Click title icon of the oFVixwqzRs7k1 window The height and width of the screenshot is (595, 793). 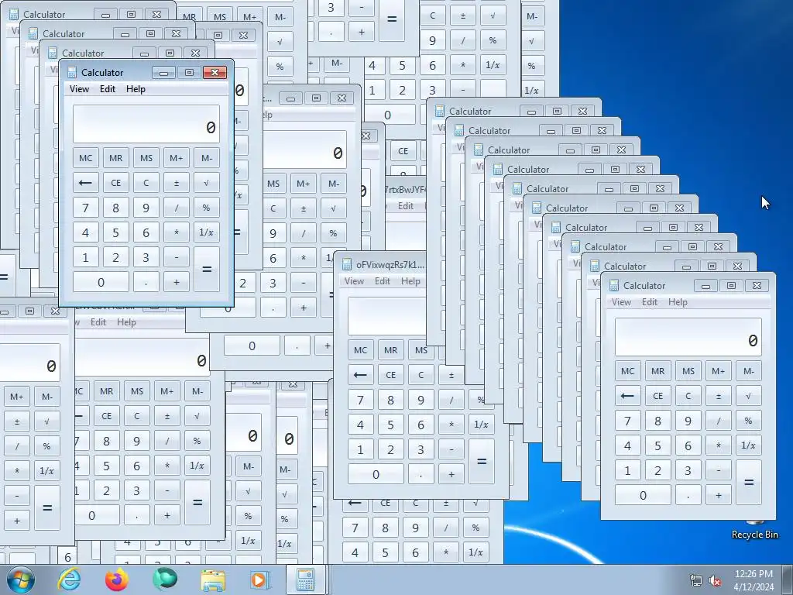point(347,265)
